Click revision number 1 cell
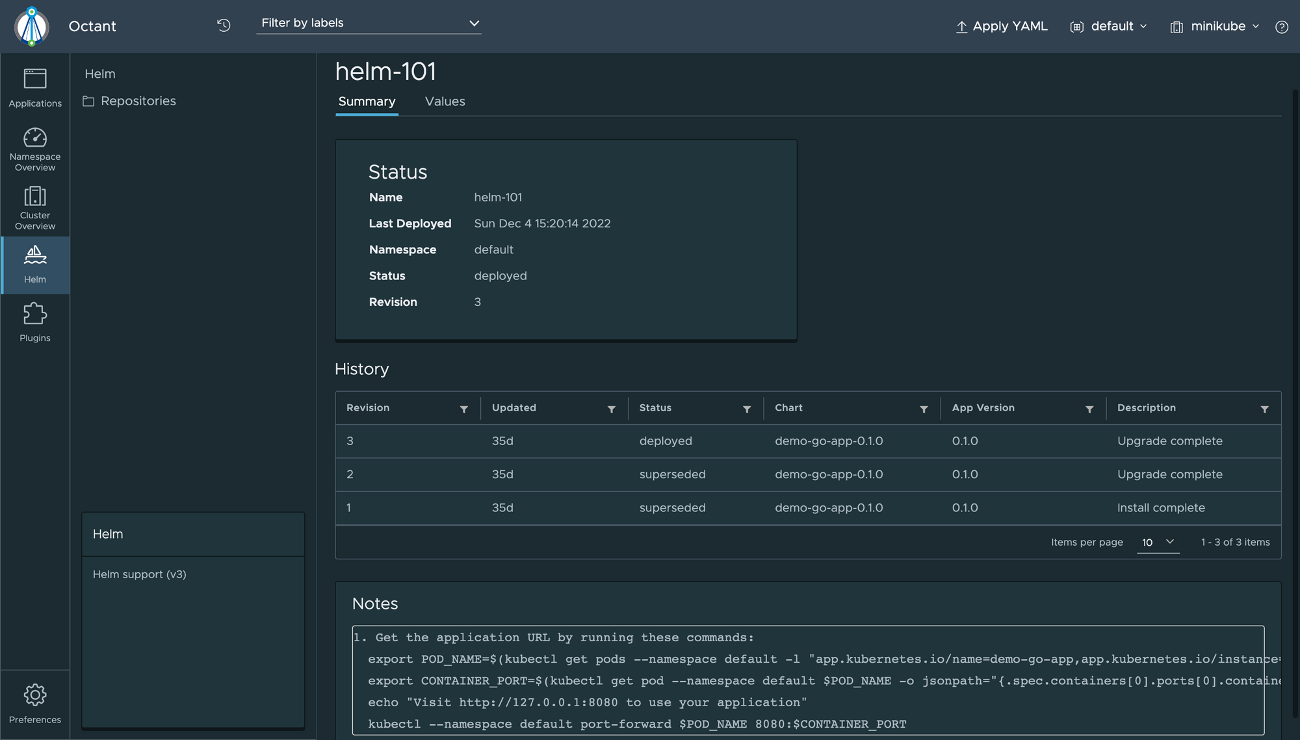 click(349, 508)
